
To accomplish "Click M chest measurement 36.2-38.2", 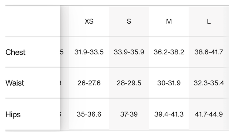I will [x=169, y=52].
